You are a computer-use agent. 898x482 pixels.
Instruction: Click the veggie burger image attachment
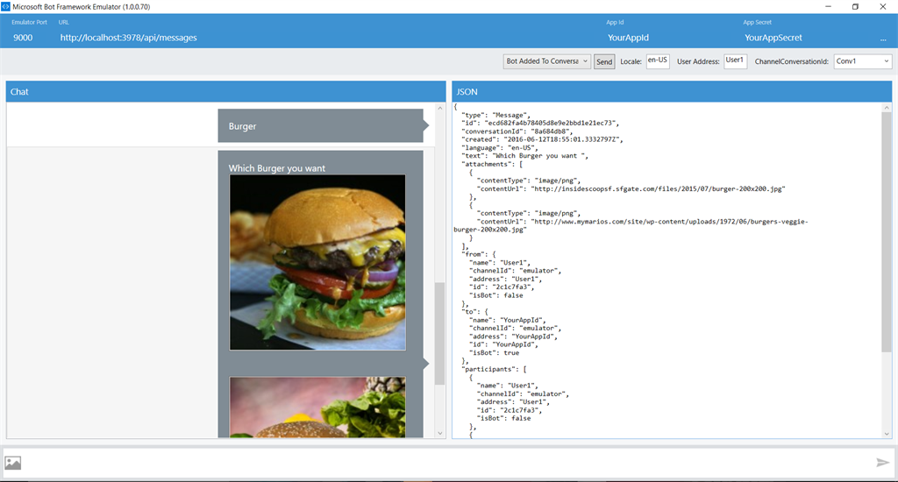(x=317, y=407)
